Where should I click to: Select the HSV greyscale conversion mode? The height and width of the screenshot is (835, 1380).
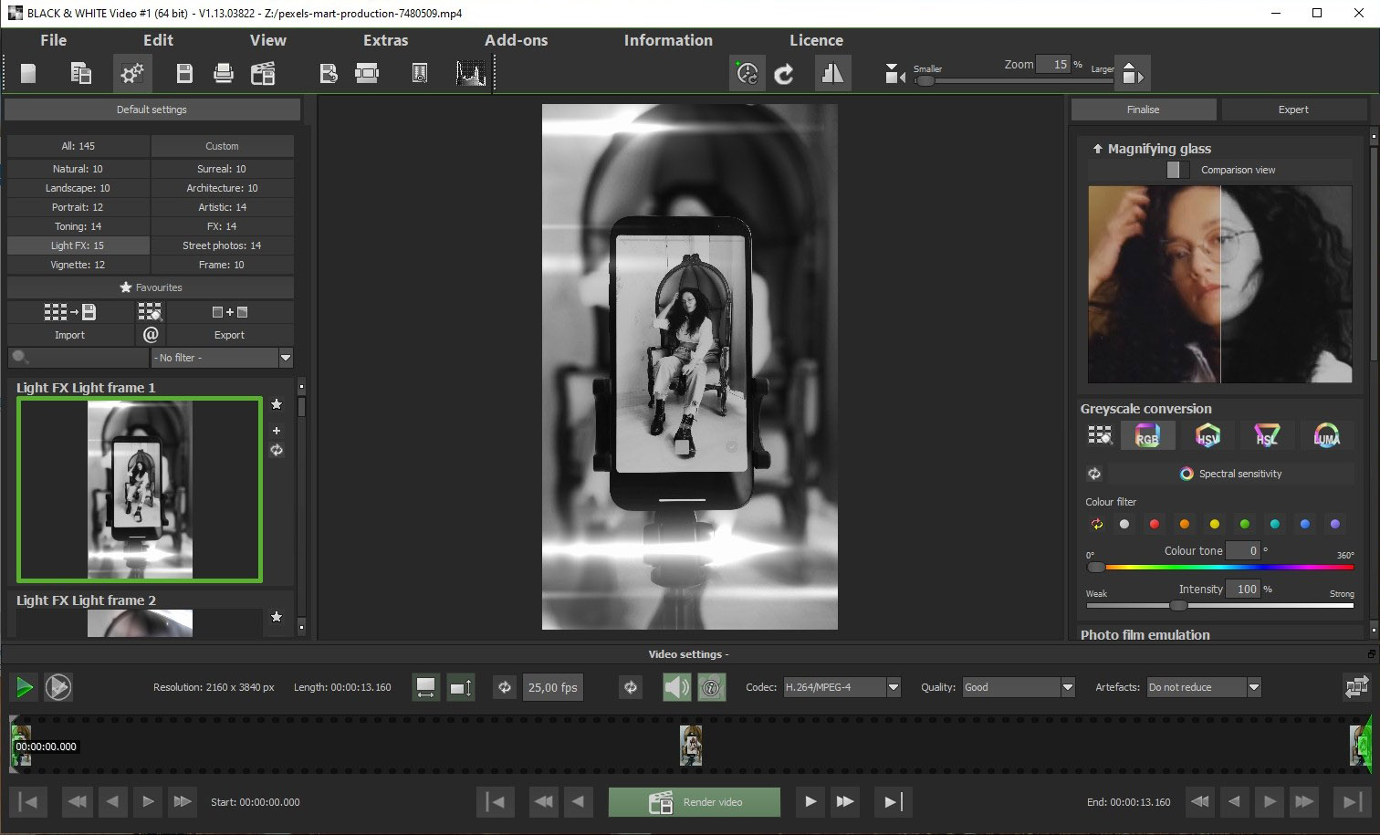coord(1207,436)
